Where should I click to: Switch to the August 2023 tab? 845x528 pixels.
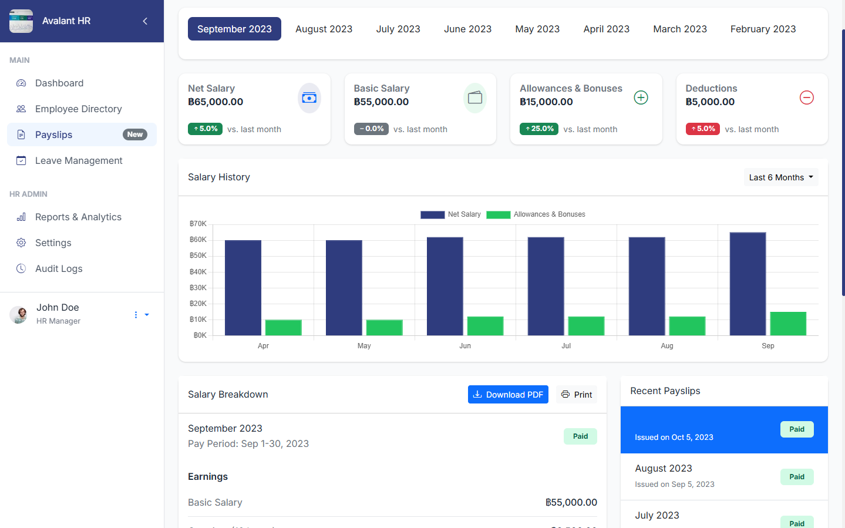(x=324, y=29)
